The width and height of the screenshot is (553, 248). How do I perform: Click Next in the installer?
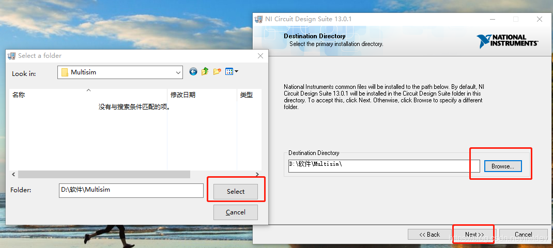(x=474, y=234)
